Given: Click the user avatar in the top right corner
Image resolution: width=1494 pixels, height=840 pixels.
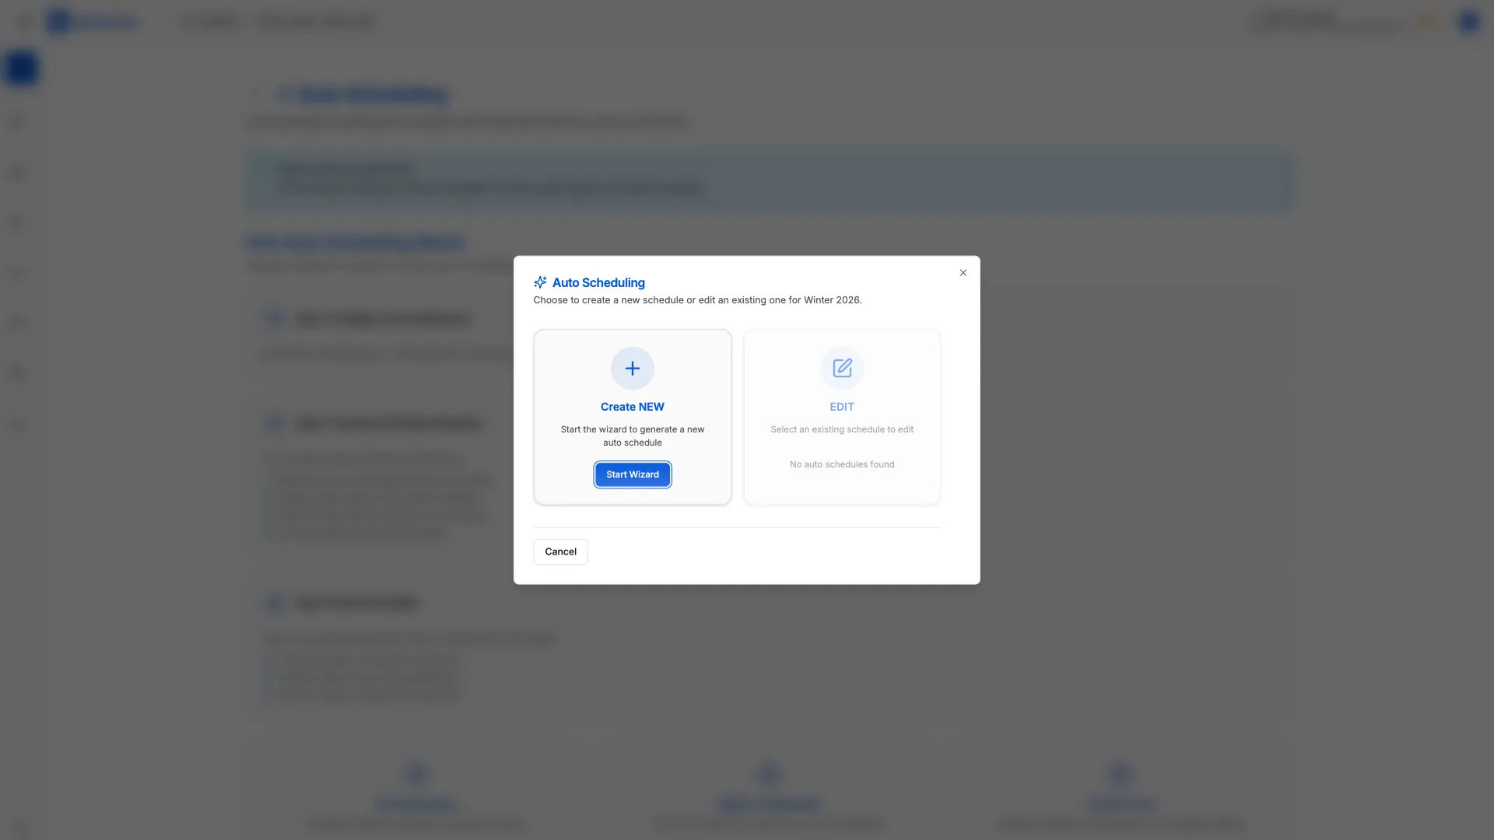Looking at the screenshot, I should pyautogui.click(x=1468, y=22).
